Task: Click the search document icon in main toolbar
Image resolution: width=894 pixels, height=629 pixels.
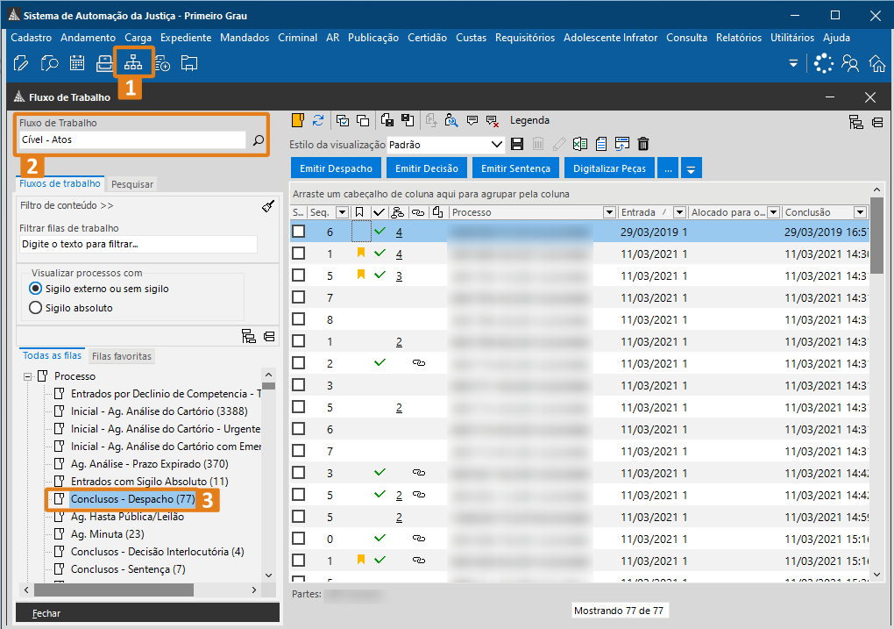Action: click(50, 63)
